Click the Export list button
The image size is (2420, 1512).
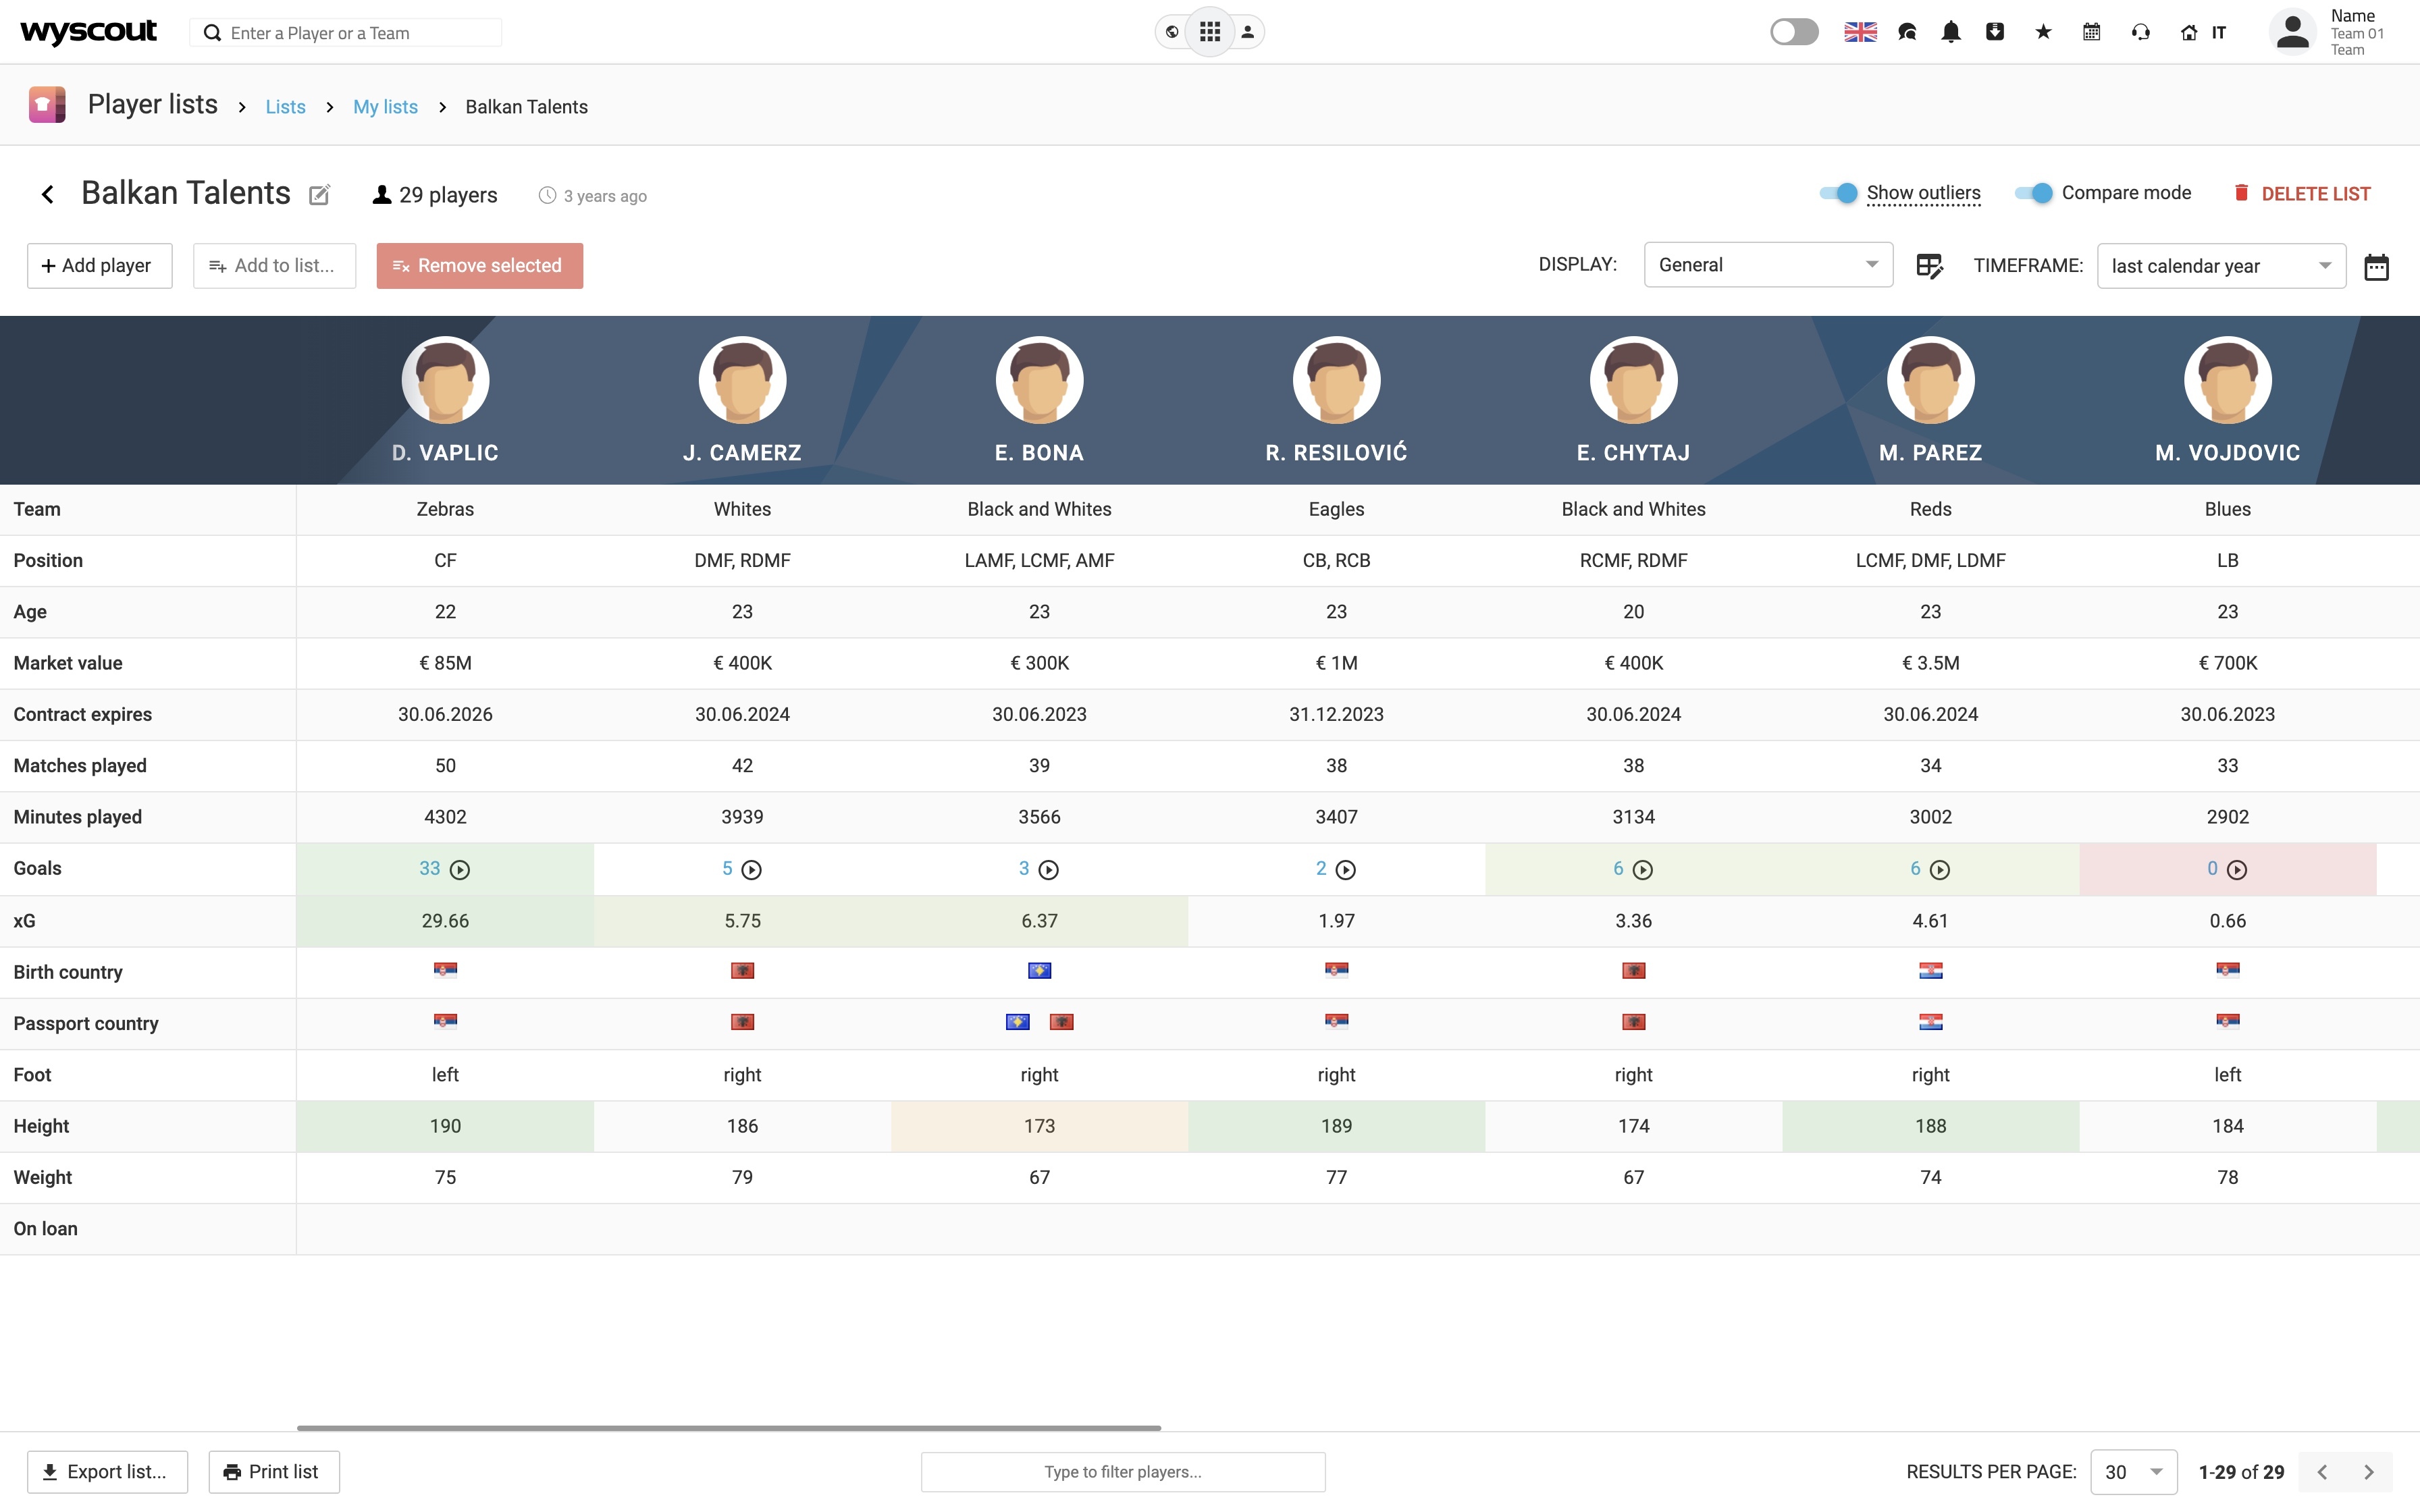click(107, 1472)
